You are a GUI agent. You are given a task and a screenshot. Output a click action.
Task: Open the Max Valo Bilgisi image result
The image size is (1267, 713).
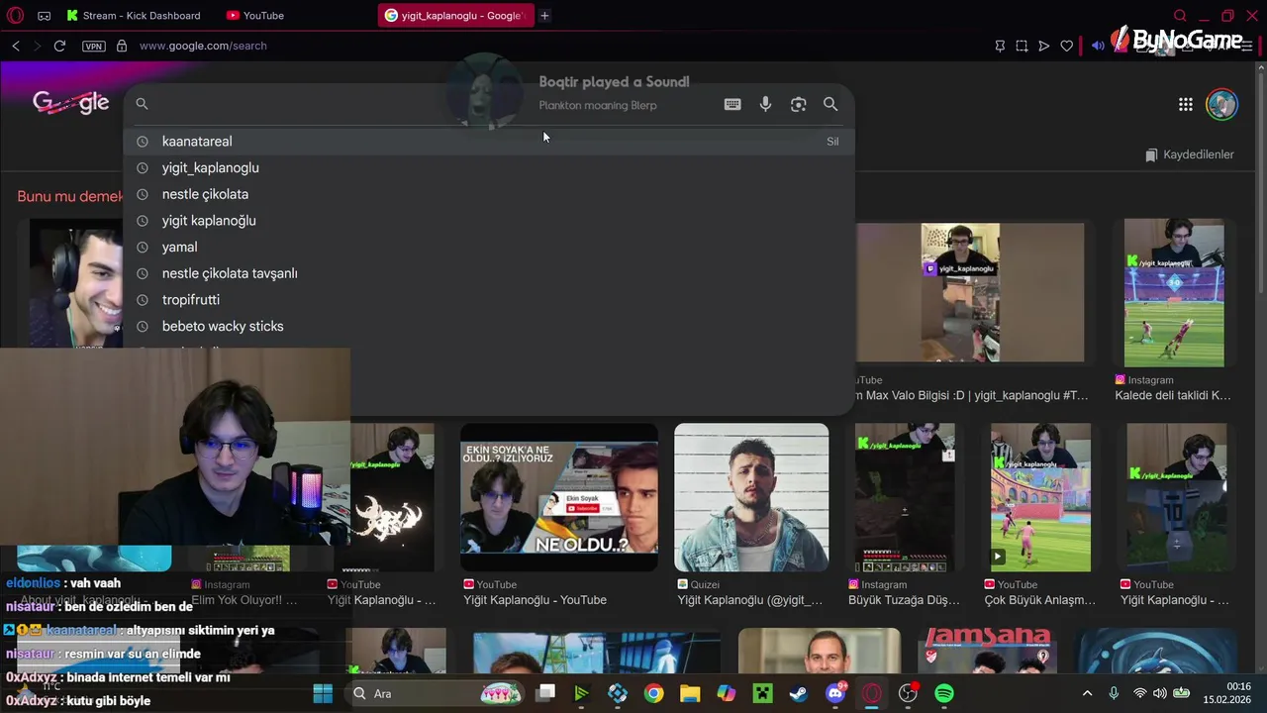pyautogui.click(x=970, y=292)
